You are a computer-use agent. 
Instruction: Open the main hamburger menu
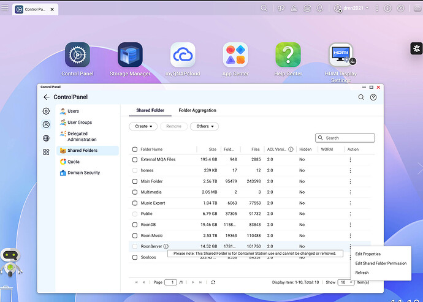(x=4, y=7)
